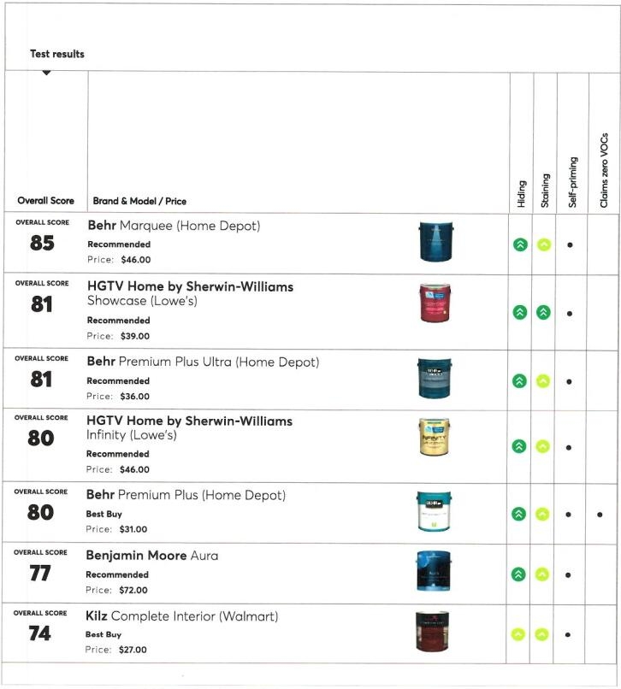
Task: Click Kilz Complete Interior hiding rating icon
Action: (x=518, y=634)
